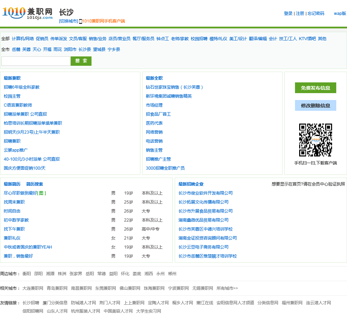Image resolution: width=347 pixels, height=315 pixels.
Task: Open the 长沙市俊业软件开发有限公司 company page
Action: click(x=206, y=193)
